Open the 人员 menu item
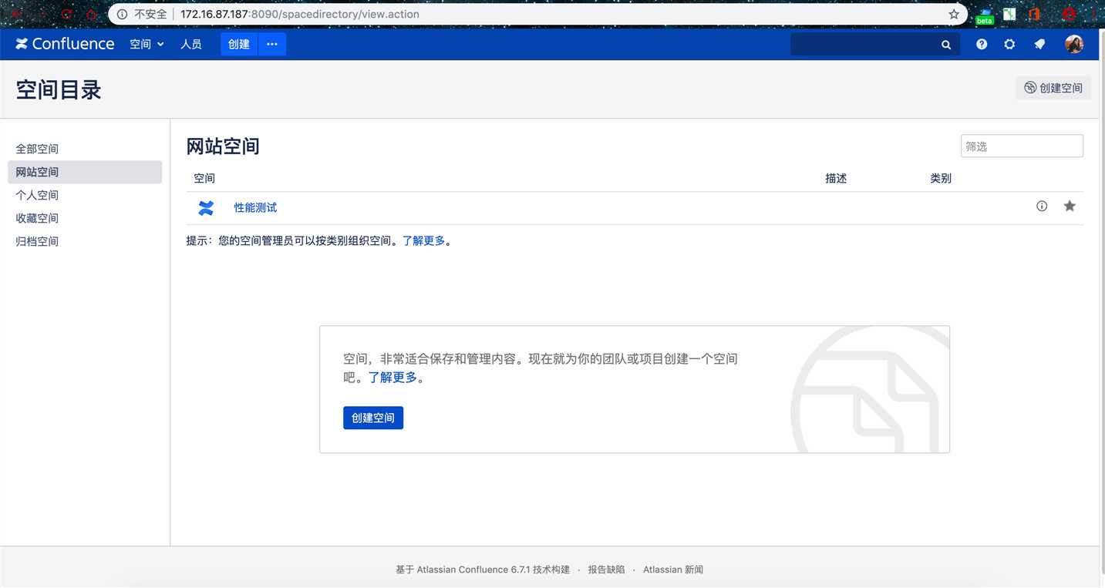 tap(191, 44)
